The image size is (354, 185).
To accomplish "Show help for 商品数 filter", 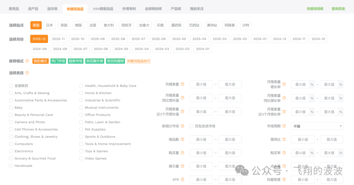I will tap(183, 139).
